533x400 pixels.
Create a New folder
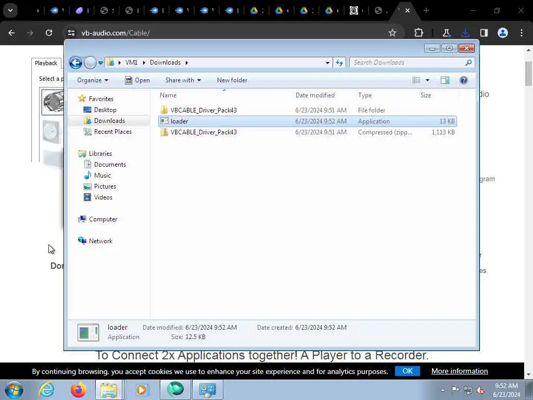pyautogui.click(x=232, y=80)
